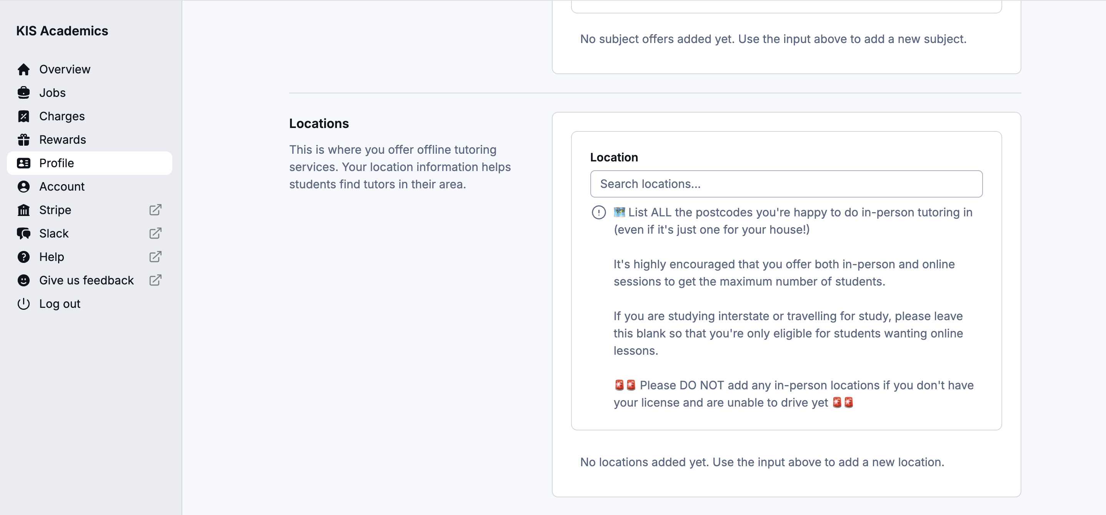
Task: Open the Rewards menu item
Action: click(x=63, y=140)
